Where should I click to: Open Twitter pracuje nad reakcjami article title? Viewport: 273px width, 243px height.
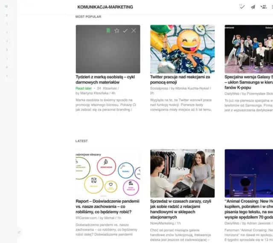tap(180, 80)
